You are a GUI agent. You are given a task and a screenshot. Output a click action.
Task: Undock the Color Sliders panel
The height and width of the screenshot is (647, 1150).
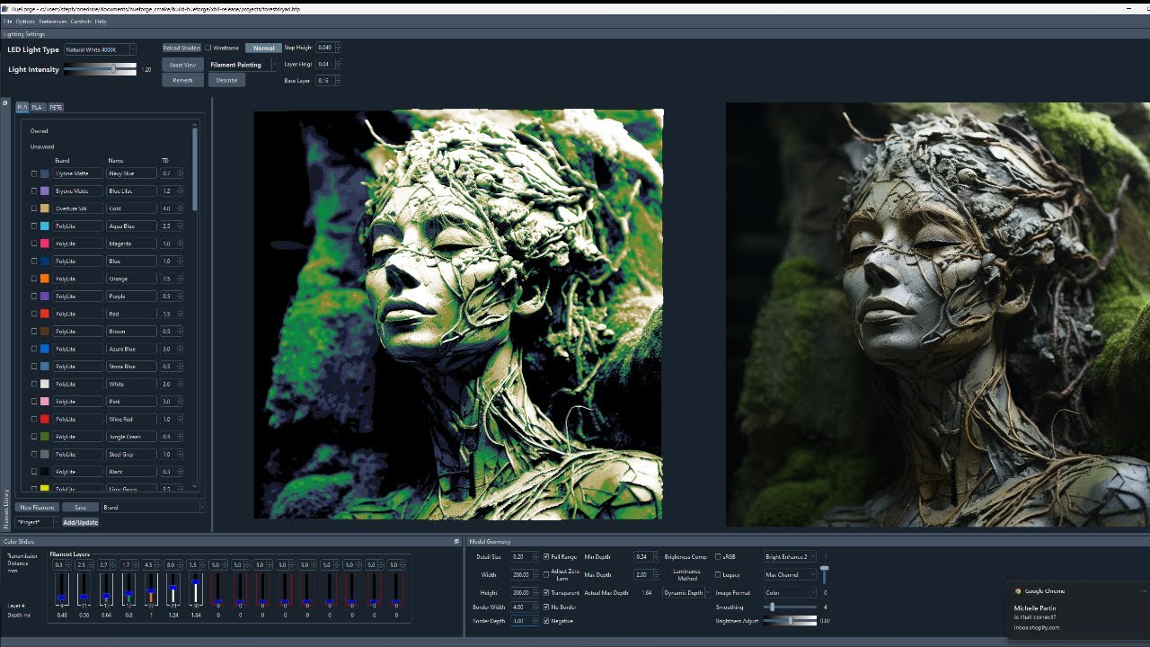pyautogui.click(x=457, y=541)
